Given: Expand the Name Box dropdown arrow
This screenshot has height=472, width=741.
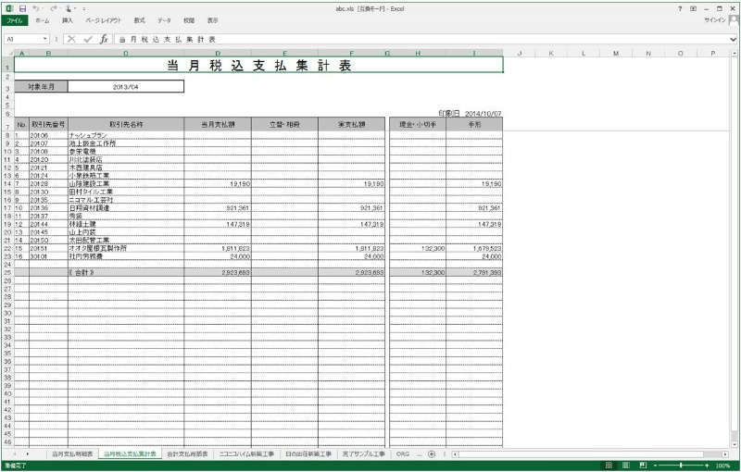Looking at the screenshot, I should (45, 40).
